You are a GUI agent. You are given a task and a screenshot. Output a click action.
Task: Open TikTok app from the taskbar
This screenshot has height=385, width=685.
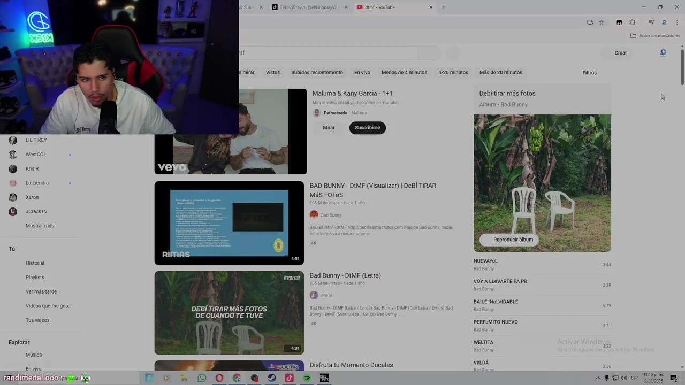point(289,378)
